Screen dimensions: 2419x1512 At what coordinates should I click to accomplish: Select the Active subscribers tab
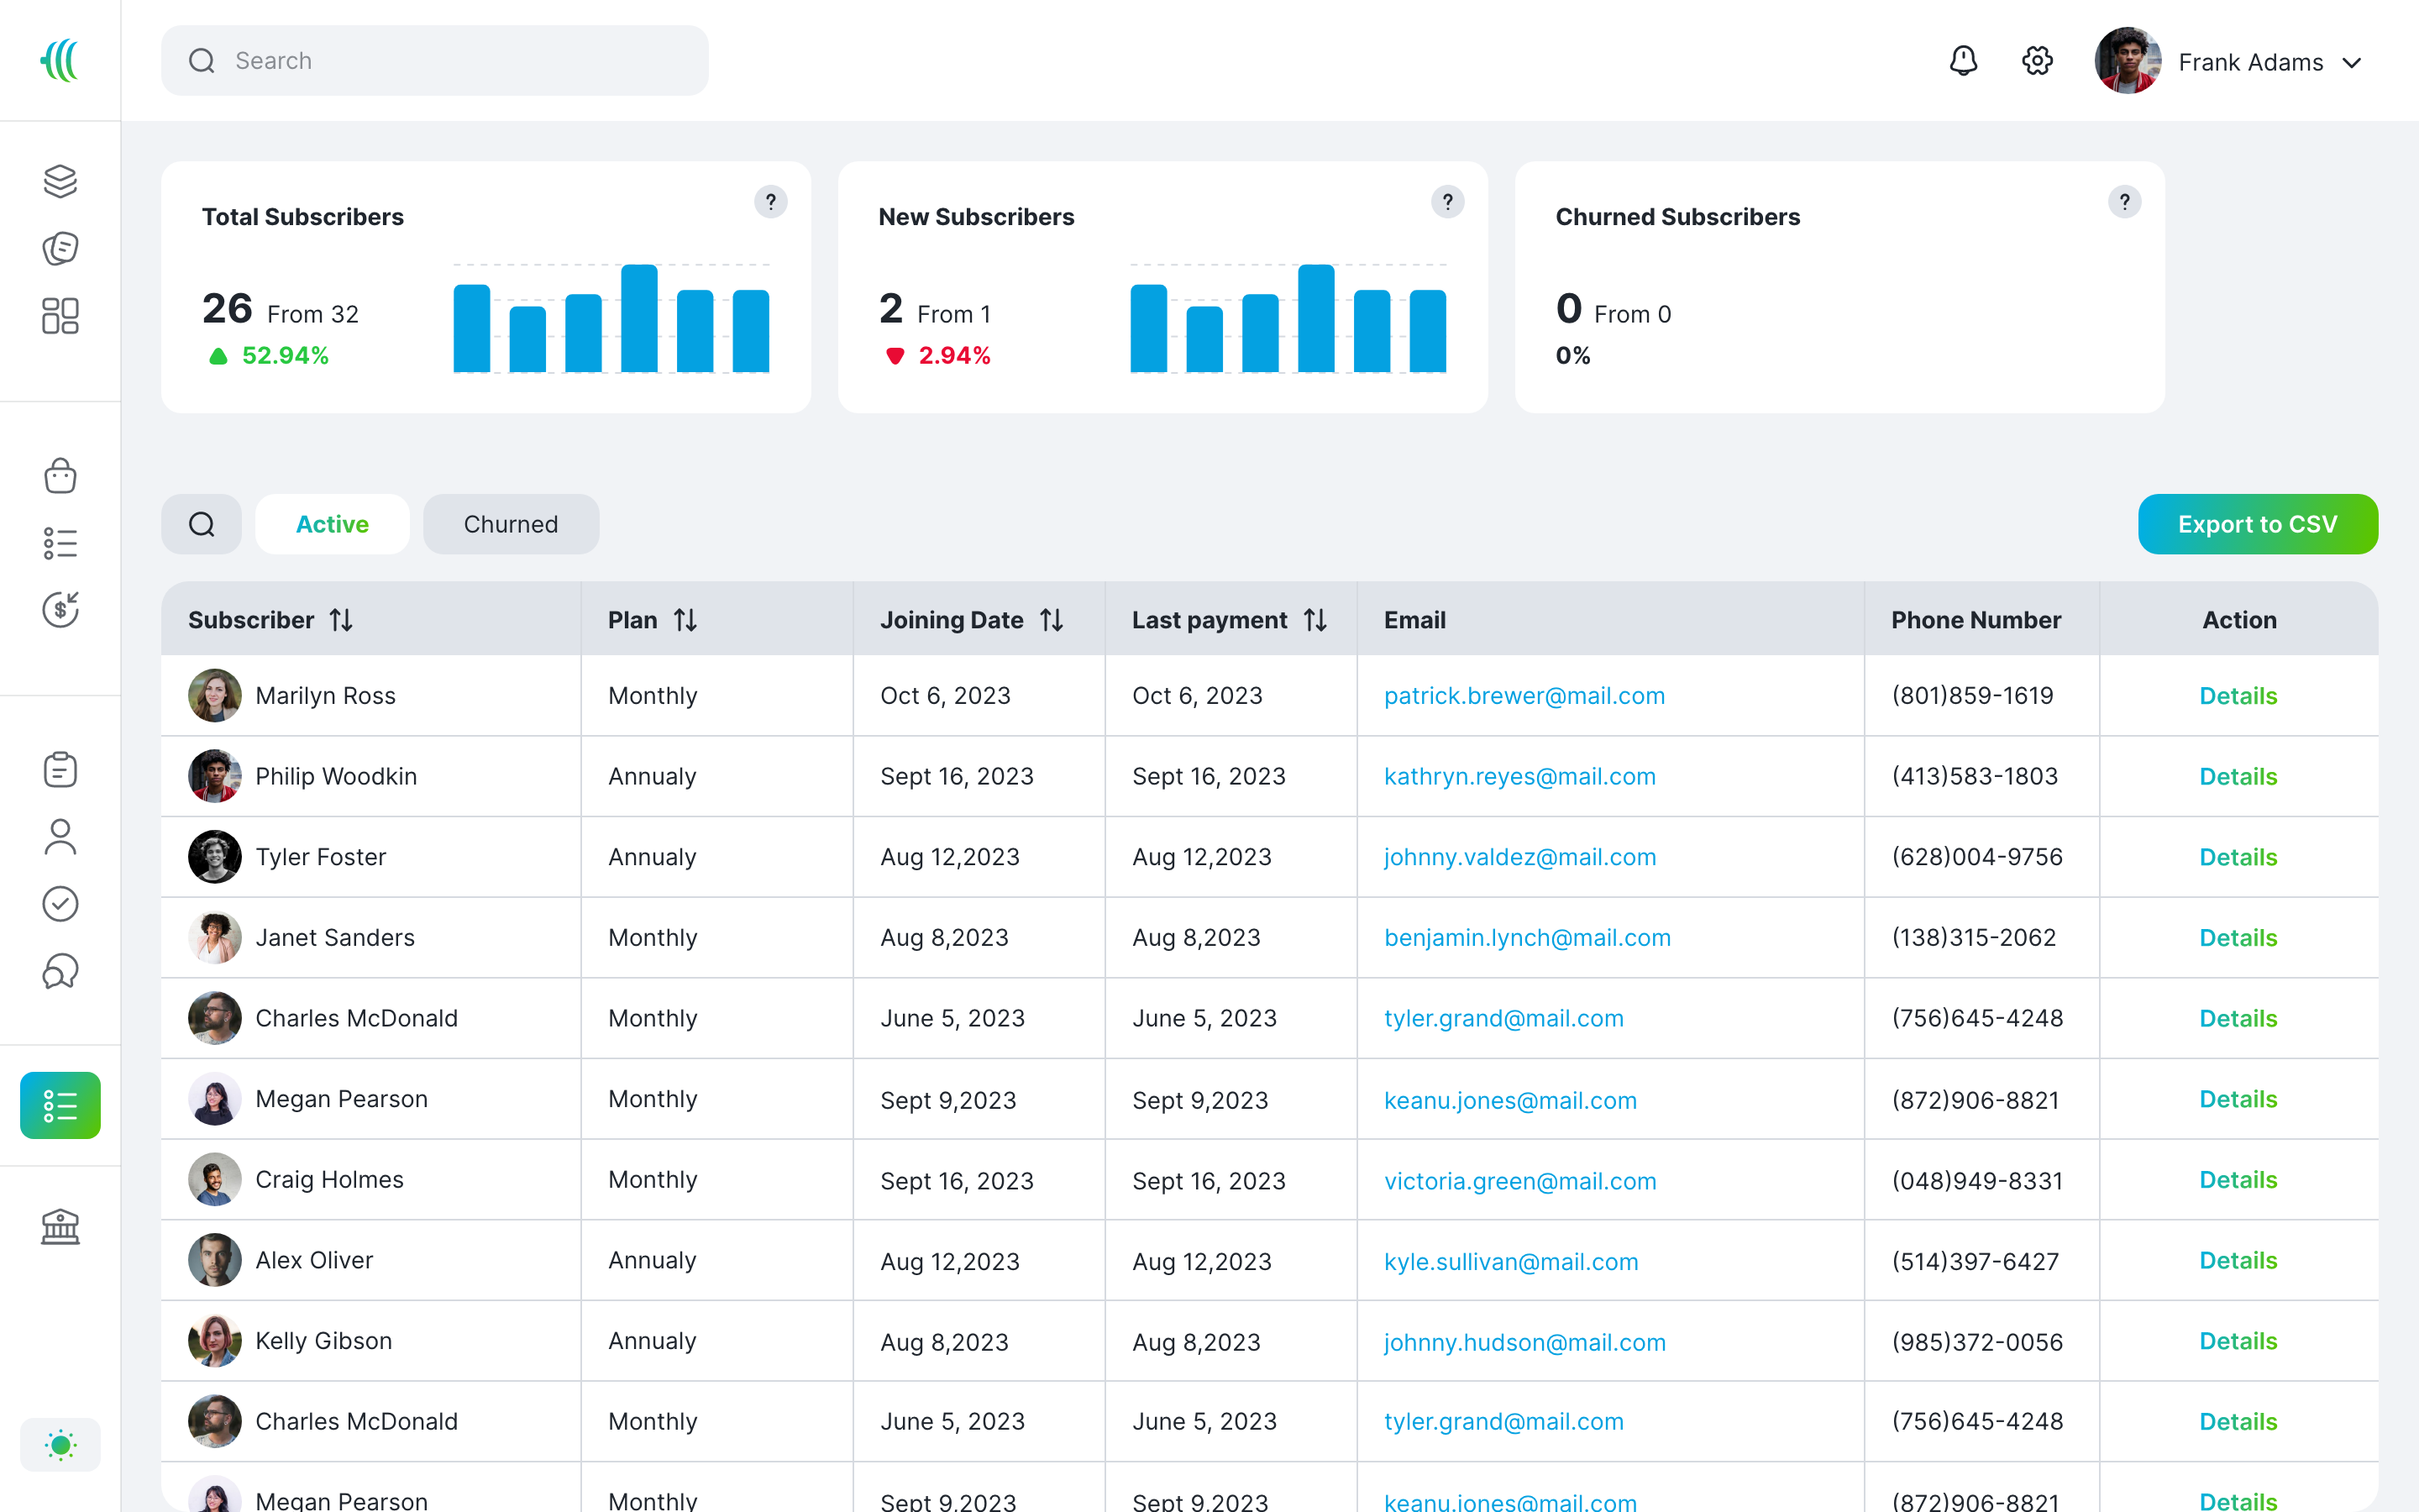pos(332,523)
